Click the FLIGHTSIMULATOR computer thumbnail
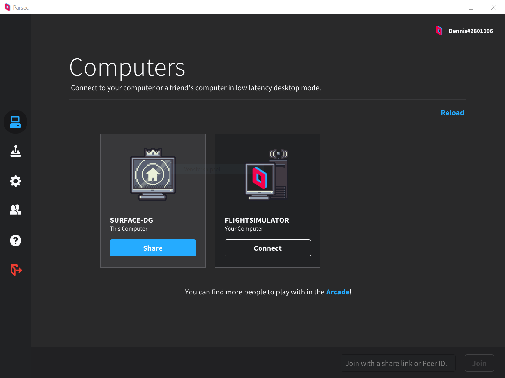Image resolution: width=505 pixels, height=378 pixels. tap(267, 174)
